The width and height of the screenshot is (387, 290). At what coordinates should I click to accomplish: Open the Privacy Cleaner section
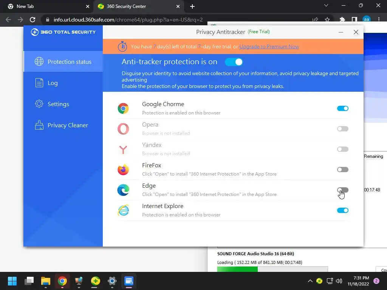pos(63,125)
